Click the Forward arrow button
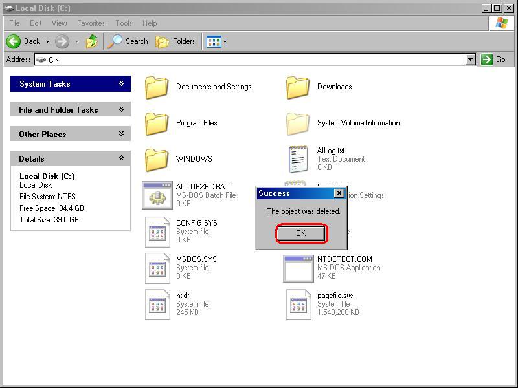Image resolution: width=518 pixels, height=388 pixels. (62, 41)
